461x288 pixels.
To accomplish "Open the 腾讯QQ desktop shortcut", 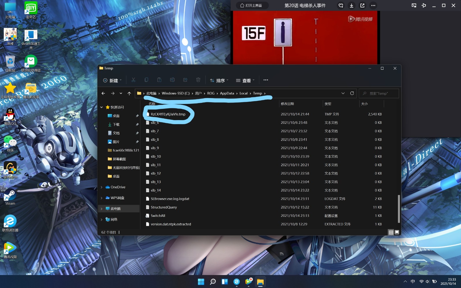I will (10, 117).
